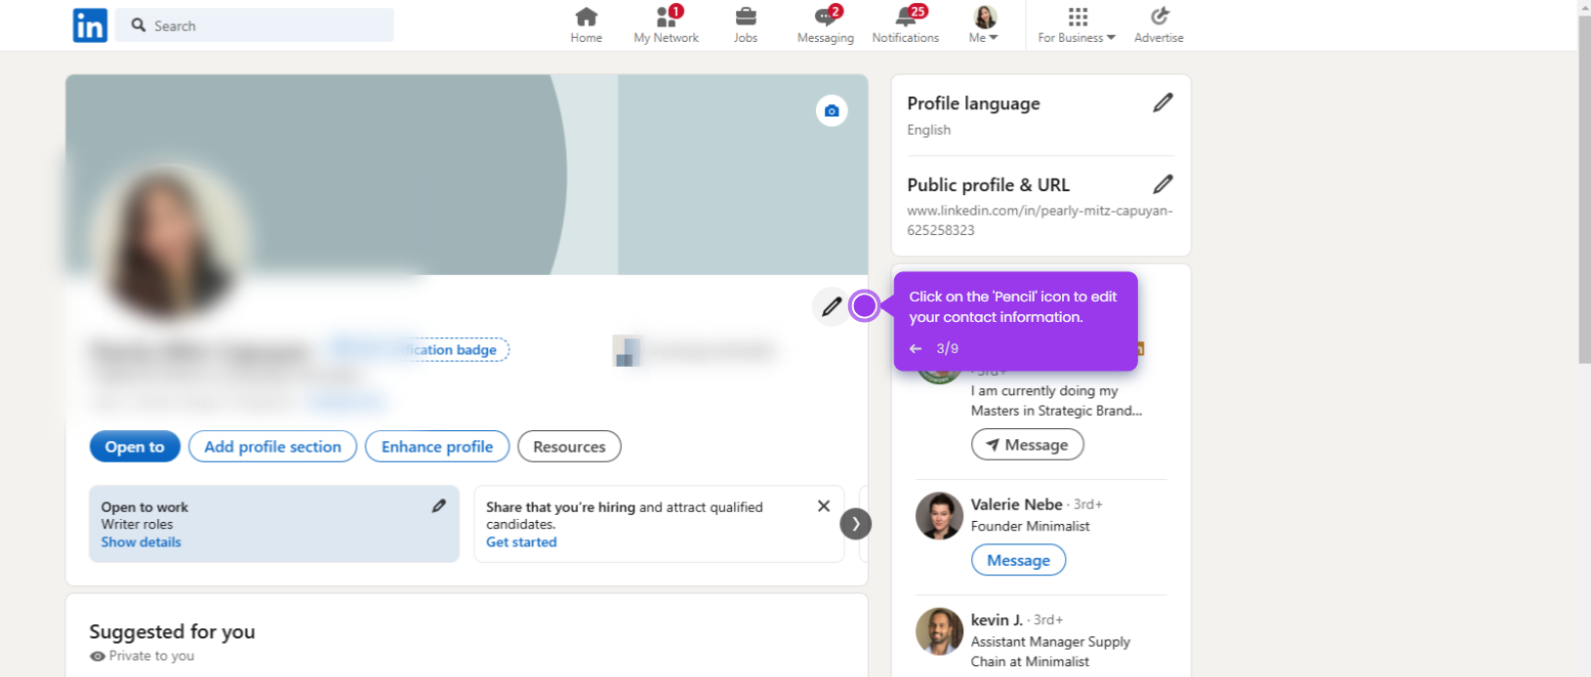The height and width of the screenshot is (677, 1591).
Task: Focus the Search input field
Action: [255, 25]
